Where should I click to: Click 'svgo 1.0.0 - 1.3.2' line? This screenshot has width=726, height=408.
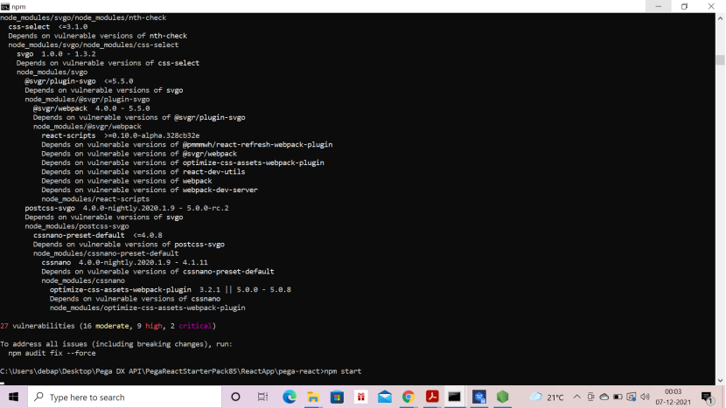[56, 53]
